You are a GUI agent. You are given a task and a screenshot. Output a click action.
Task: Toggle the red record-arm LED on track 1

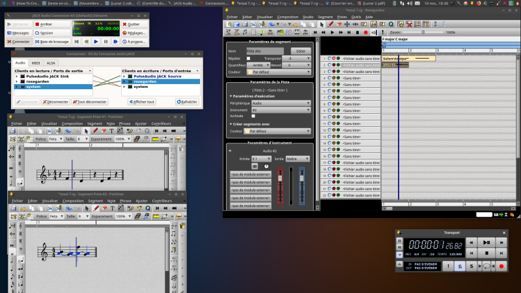click(x=335, y=59)
